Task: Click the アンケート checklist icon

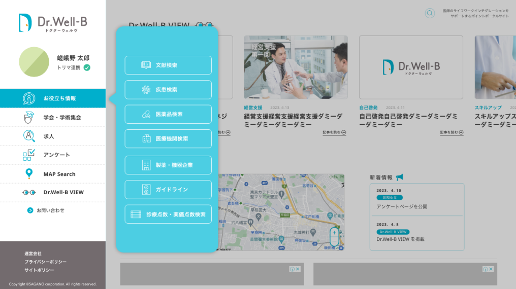Action: click(29, 155)
